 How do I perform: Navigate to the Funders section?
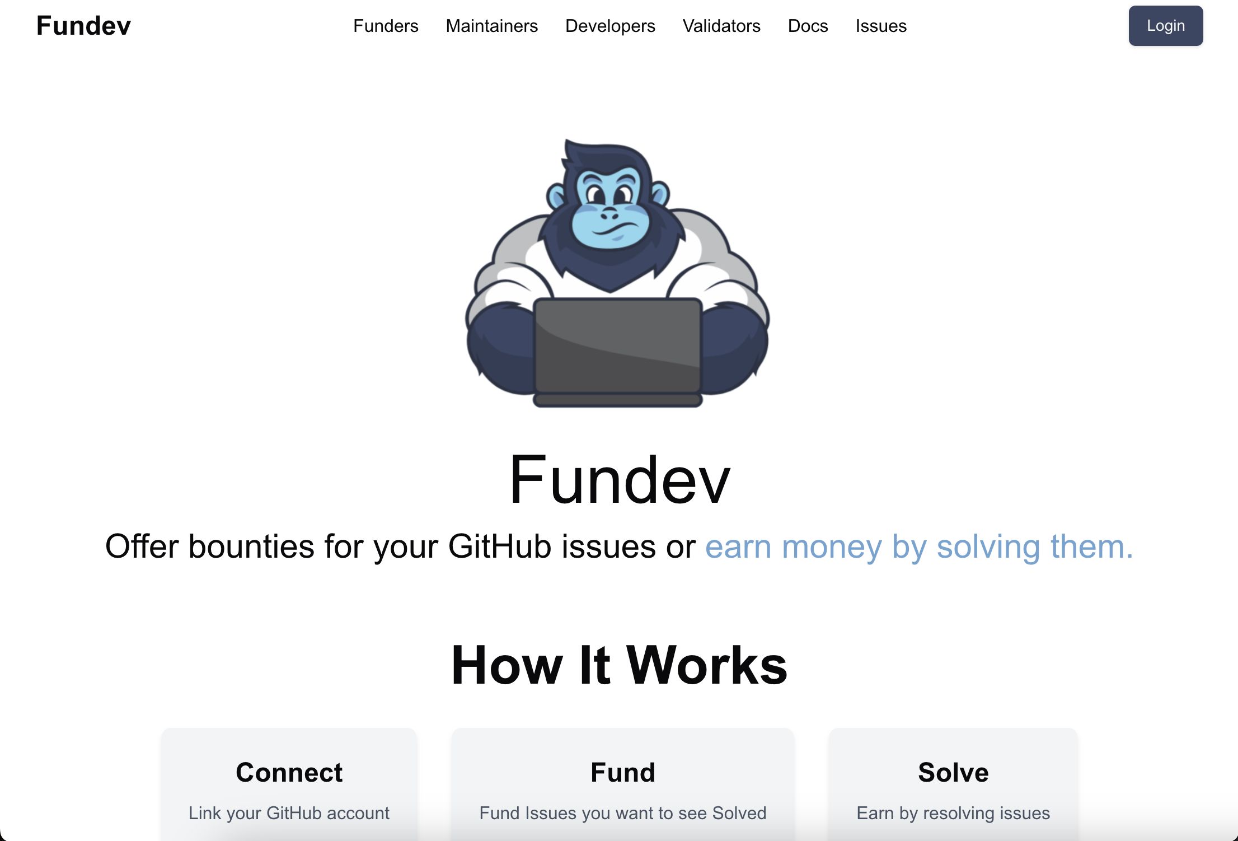[386, 25]
